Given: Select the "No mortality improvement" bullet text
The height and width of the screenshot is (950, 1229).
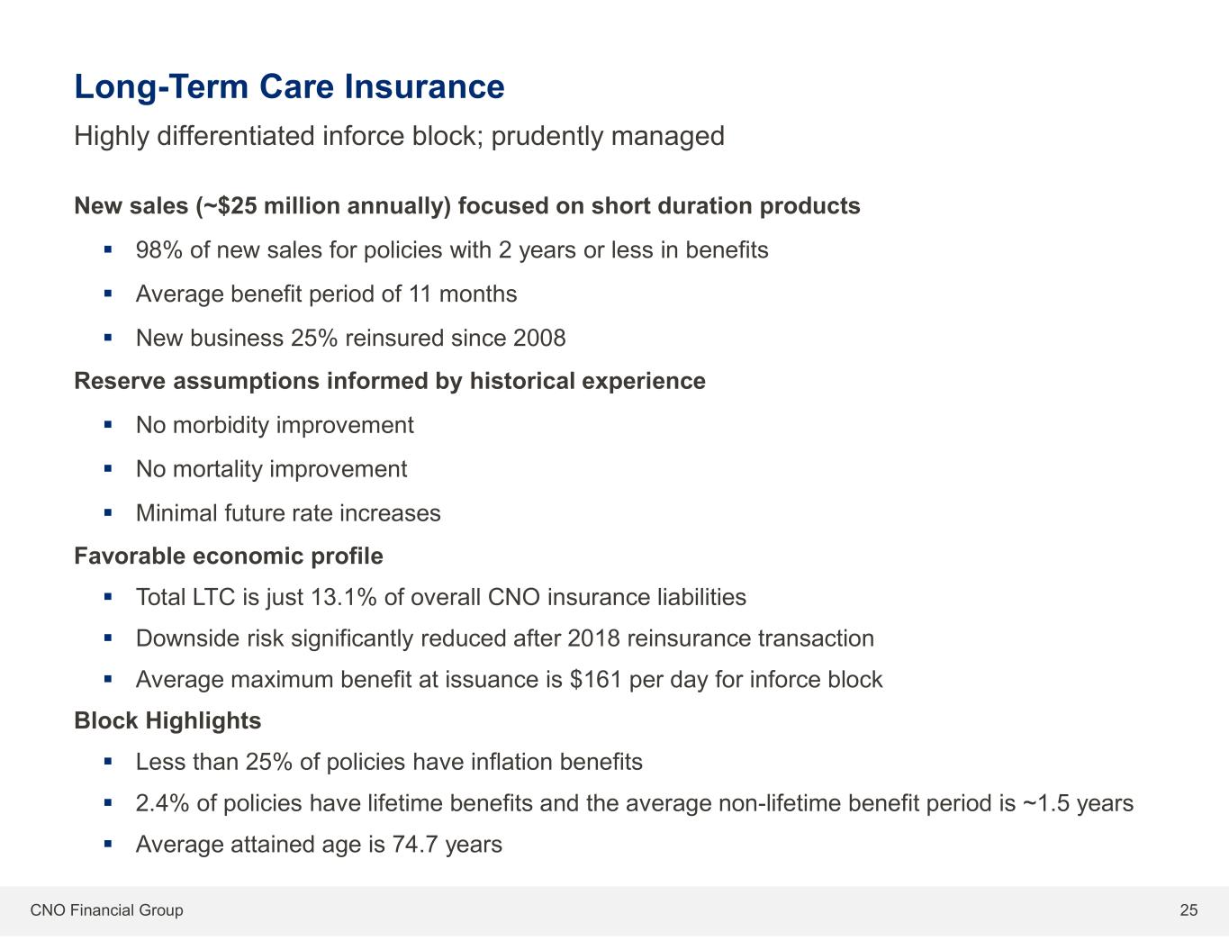Looking at the screenshot, I should (x=271, y=469).
